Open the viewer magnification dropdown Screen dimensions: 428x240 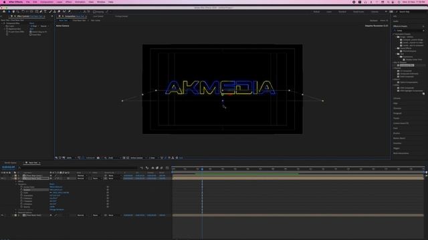71,158
